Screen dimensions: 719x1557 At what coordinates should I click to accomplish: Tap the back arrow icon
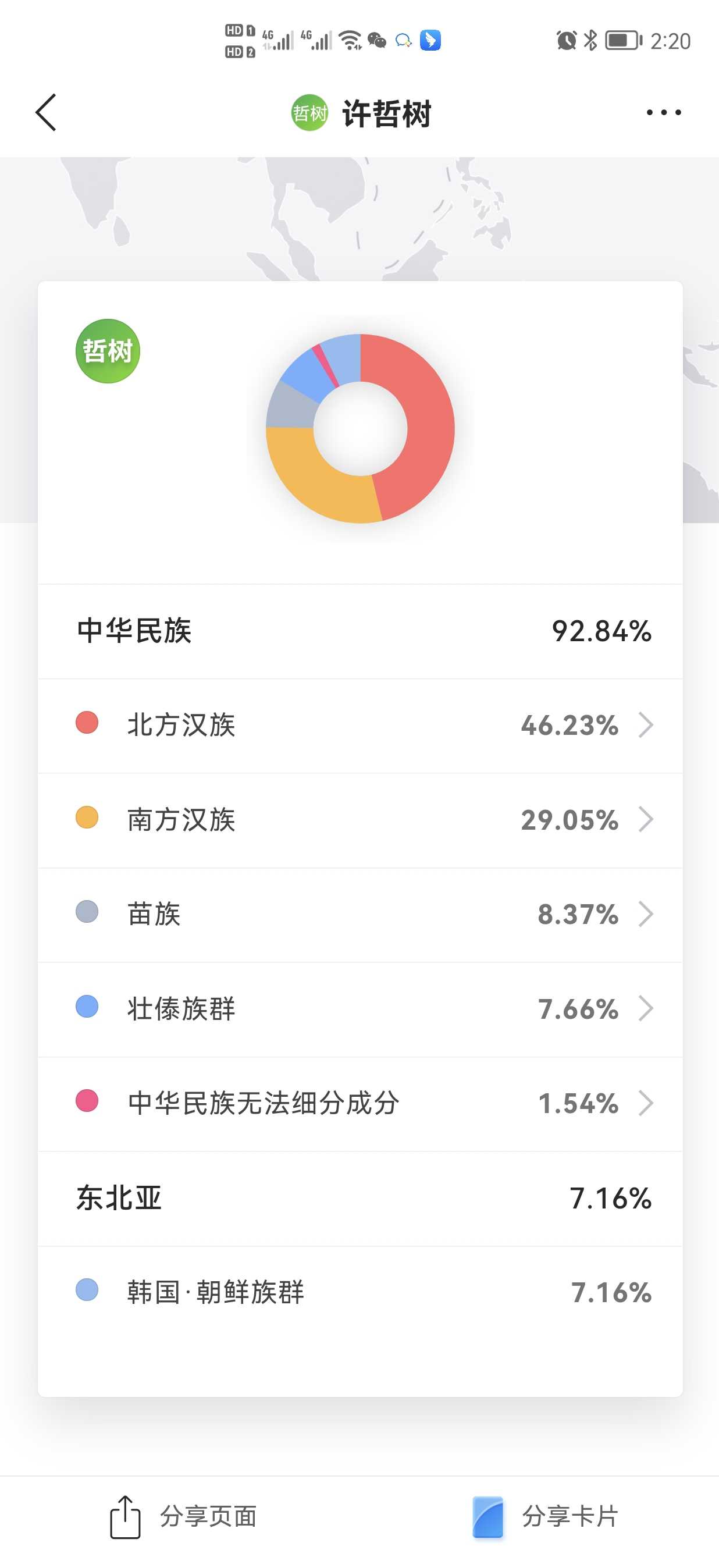pos(46,112)
